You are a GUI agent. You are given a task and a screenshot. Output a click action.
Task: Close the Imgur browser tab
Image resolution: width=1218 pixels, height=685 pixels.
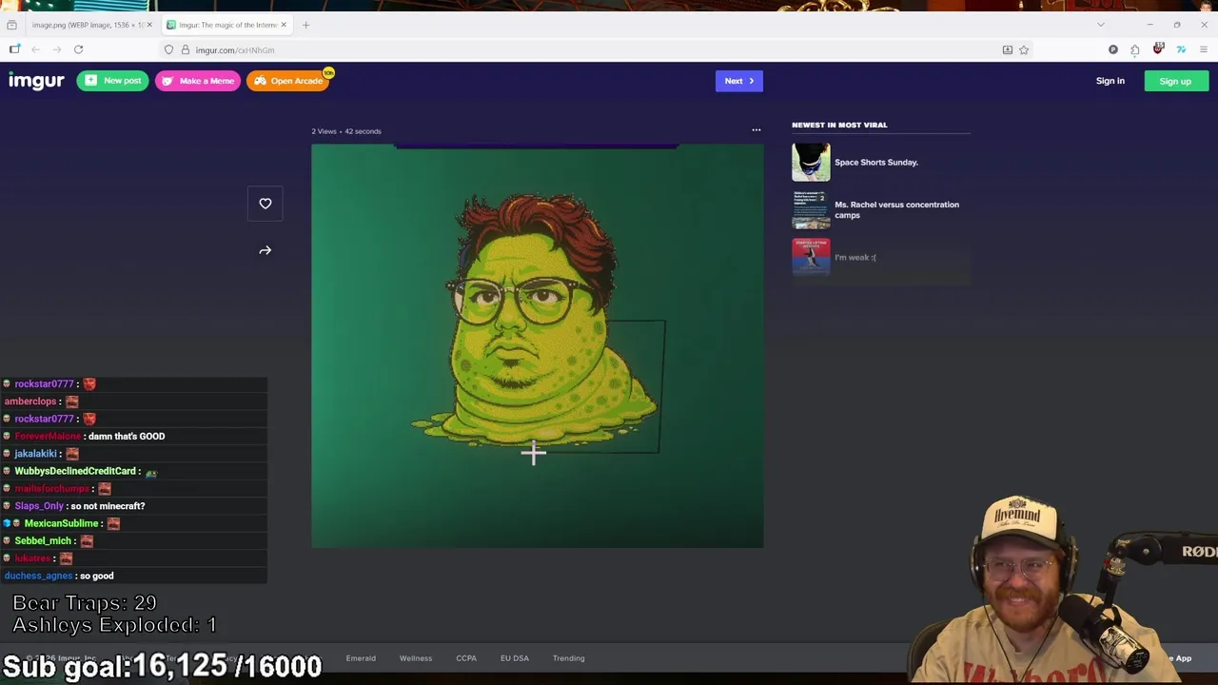pos(284,25)
